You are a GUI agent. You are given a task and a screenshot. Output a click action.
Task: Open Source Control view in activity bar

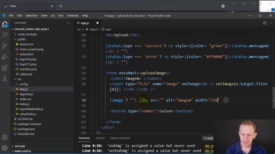5,46
